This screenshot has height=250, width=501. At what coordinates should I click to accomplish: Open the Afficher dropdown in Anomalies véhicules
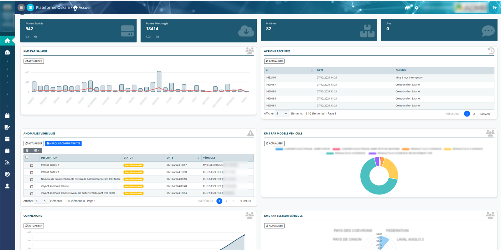[x=41, y=201]
